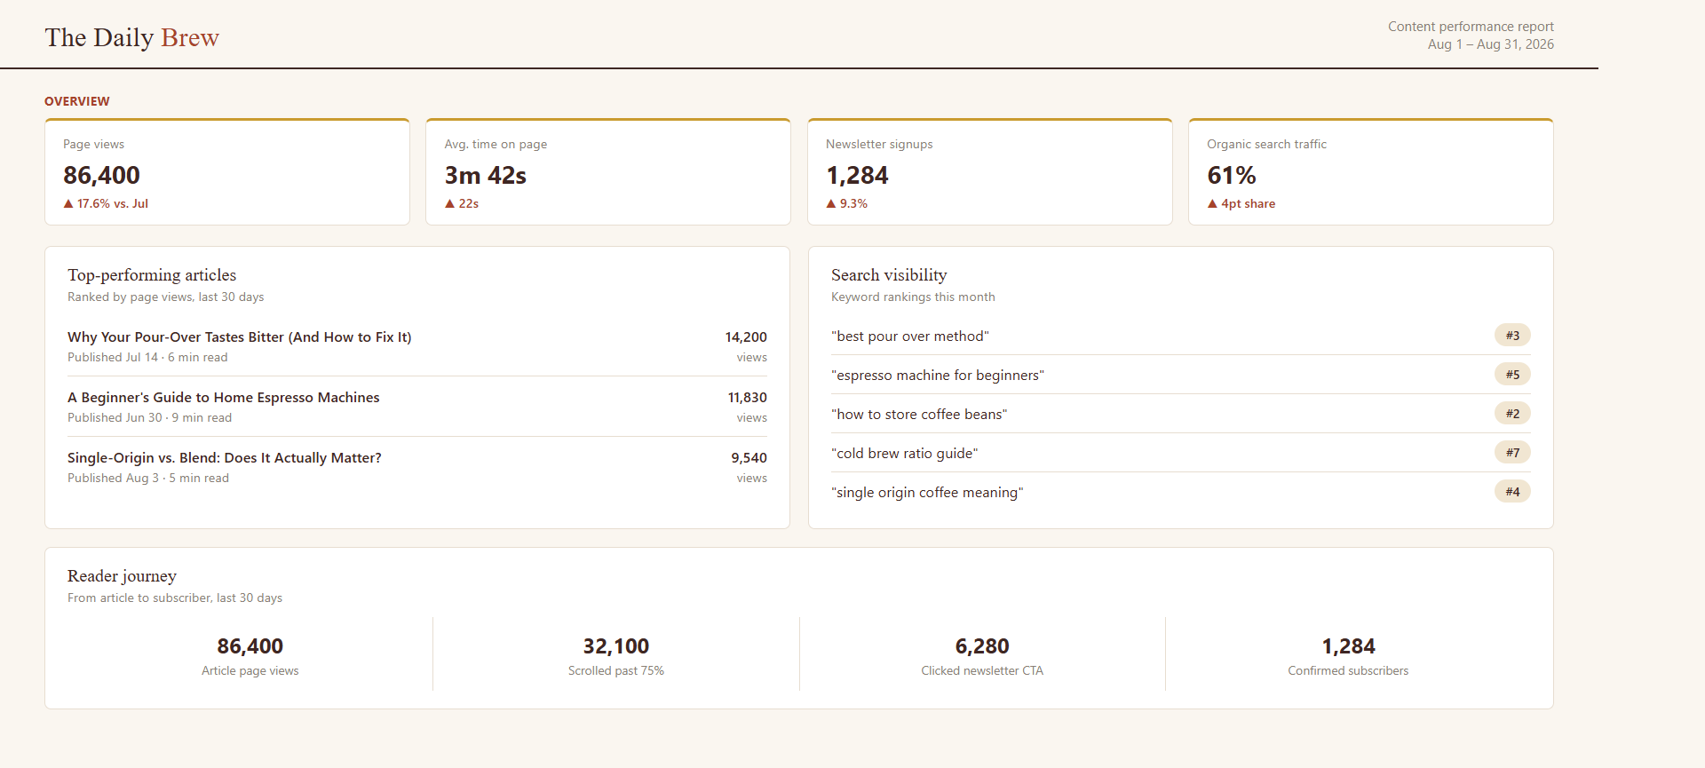Click the 14,200 views count
The image size is (1705, 768).
[x=746, y=337]
